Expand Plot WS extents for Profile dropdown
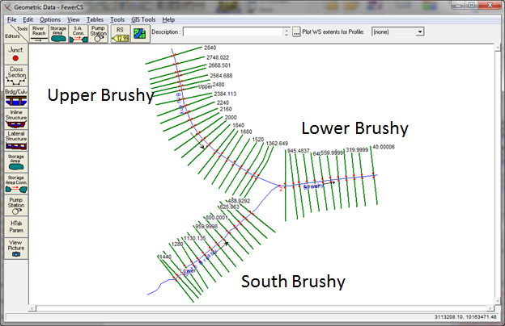 pos(420,31)
